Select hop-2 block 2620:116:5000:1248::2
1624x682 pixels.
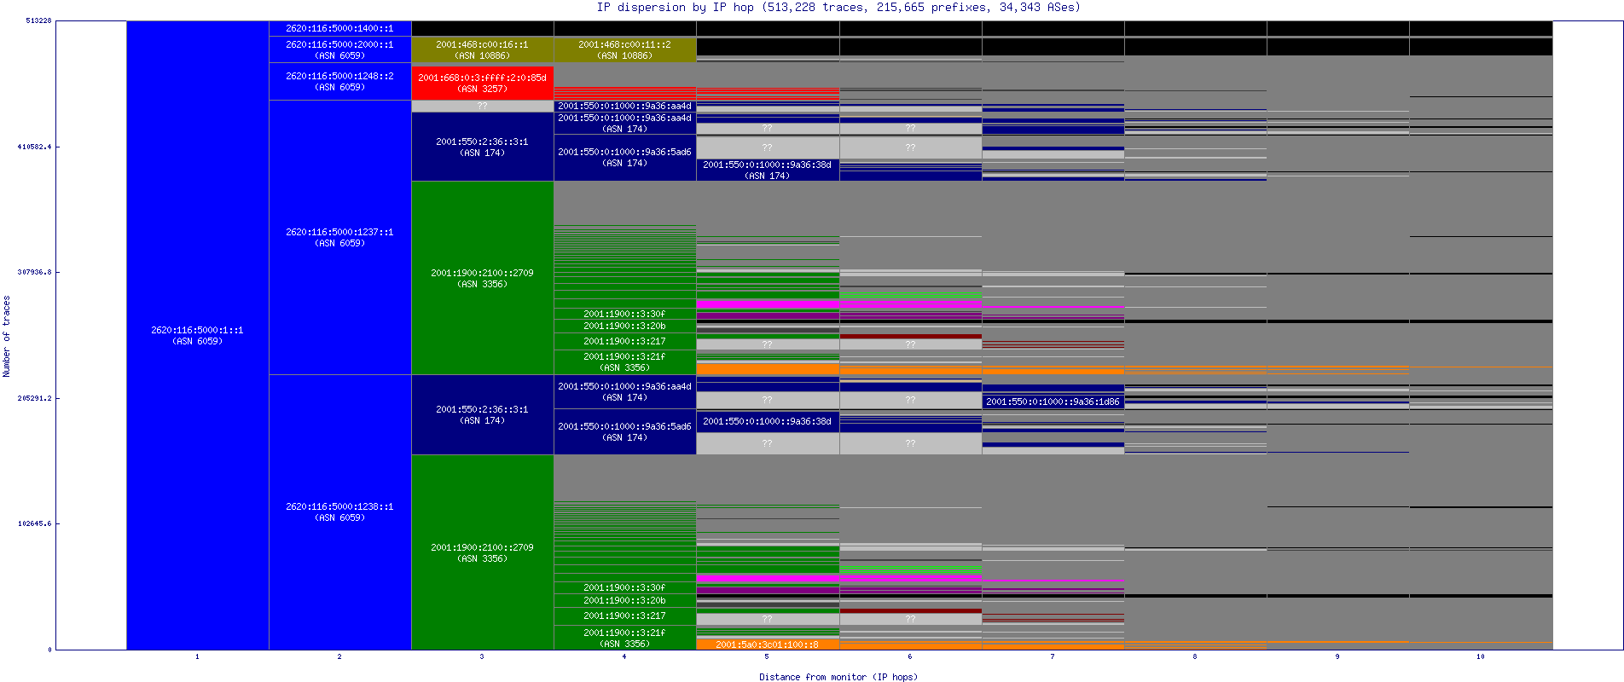[x=340, y=81]
